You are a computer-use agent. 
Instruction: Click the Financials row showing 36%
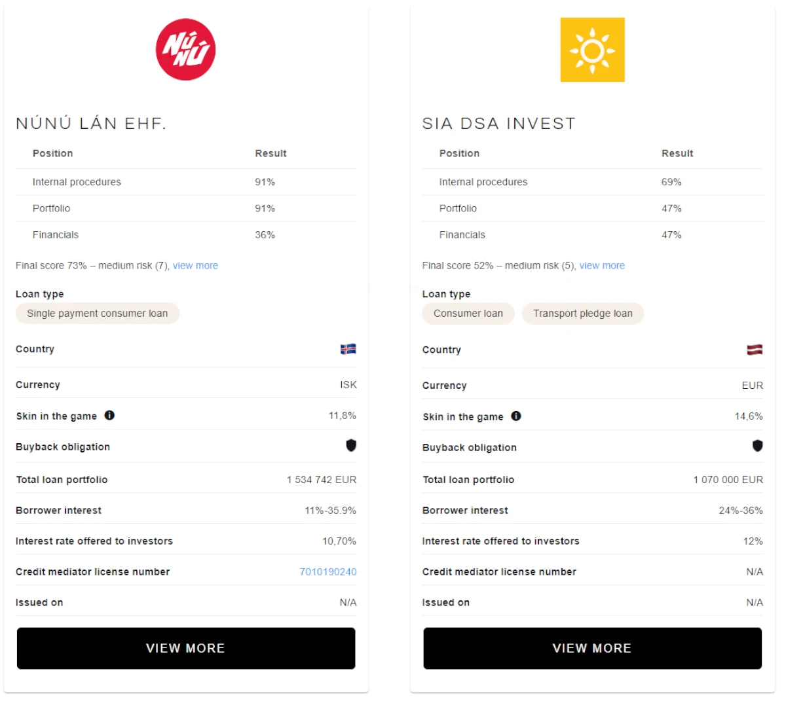pos(186,234)
